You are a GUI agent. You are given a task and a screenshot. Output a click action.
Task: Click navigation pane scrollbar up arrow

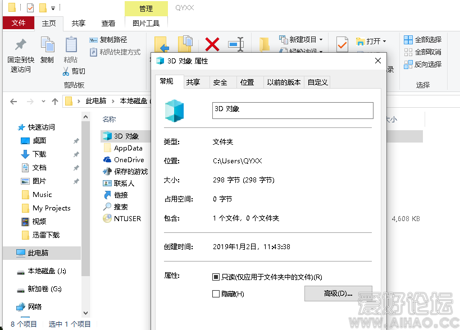click(86, 117)
